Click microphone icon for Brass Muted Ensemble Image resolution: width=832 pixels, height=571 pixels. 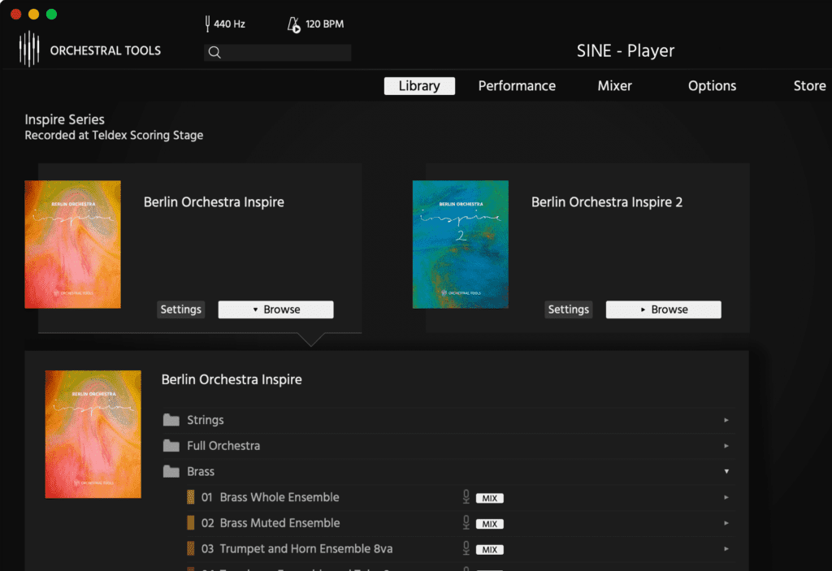(466, 522)
